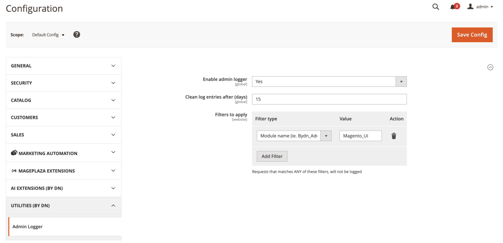
Task: Collapse the Utilities (by DN) section
Action: (63, 205)
